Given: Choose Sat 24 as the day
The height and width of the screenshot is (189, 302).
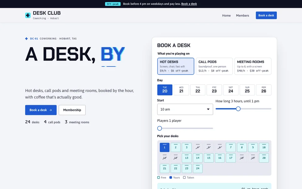Looking at the screenshot, I should pyautogui.click(x=231, y=90).
